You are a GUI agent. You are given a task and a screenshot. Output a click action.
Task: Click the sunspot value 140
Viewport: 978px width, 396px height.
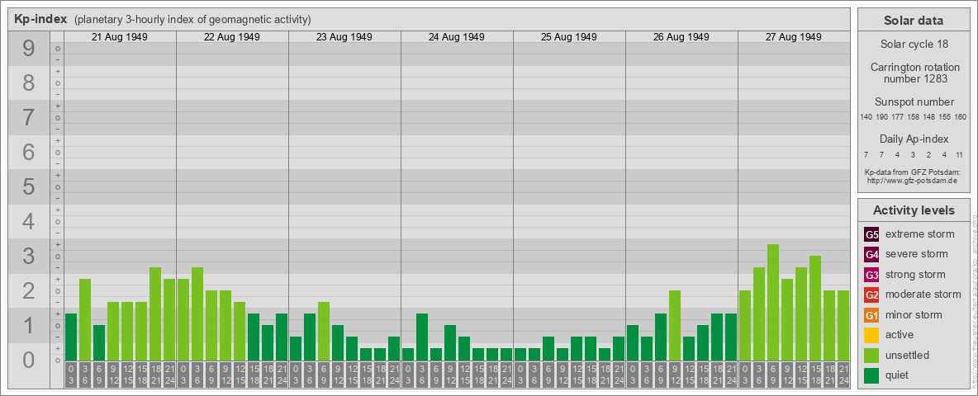click(866, 117)
